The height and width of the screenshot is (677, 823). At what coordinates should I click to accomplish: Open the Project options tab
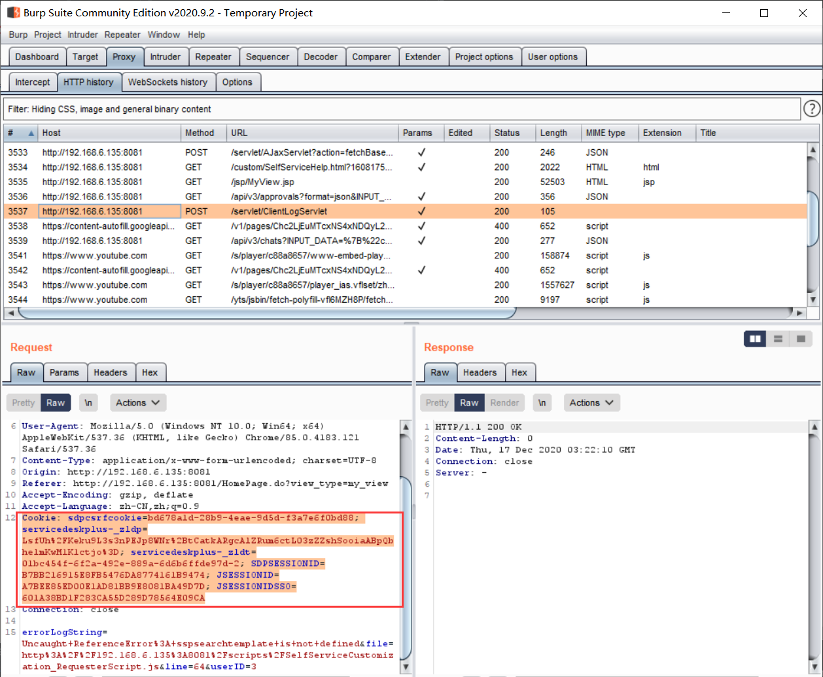point(484,57)
